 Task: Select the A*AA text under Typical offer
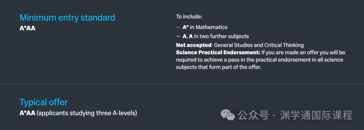point(27,113)
